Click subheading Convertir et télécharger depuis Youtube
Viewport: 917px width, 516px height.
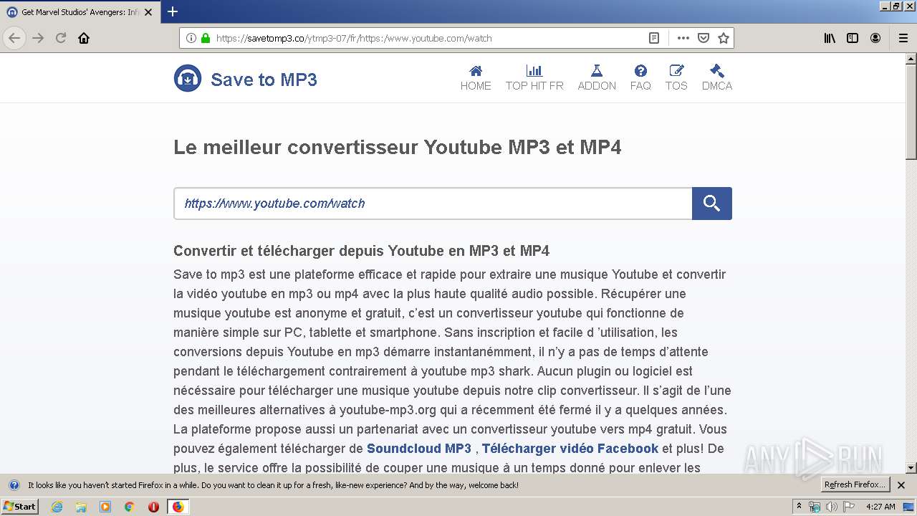click(362, 251)
